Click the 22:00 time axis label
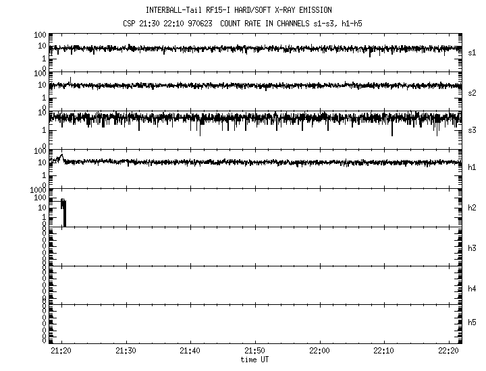 click(x=319, y=351)
